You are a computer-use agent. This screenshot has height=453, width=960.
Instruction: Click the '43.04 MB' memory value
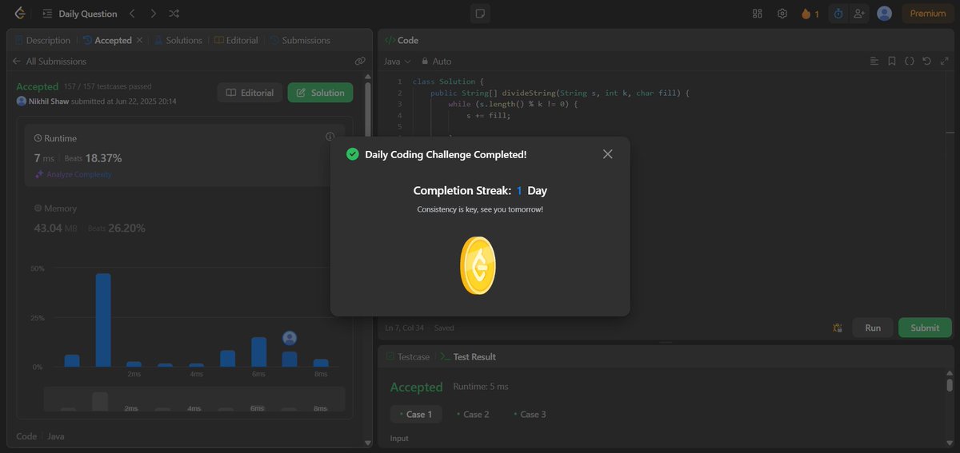(x=56, y=228)
